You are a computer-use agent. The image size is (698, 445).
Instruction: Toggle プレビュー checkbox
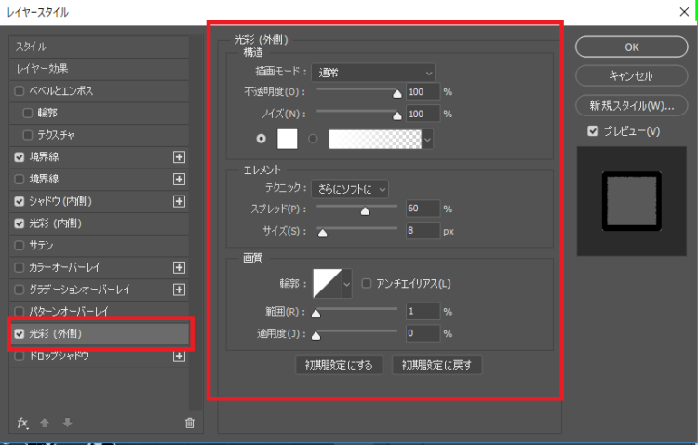coord(593,131)
